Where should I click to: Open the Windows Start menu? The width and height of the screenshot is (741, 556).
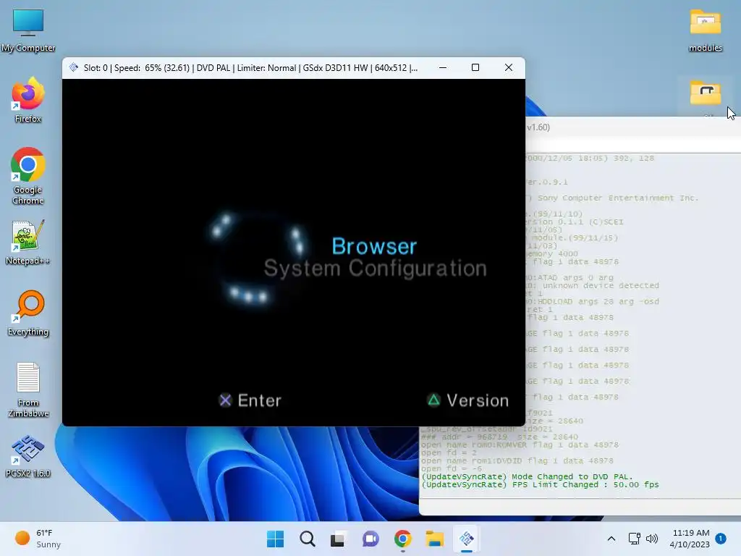pyautogui.click(x=275, y=539)
